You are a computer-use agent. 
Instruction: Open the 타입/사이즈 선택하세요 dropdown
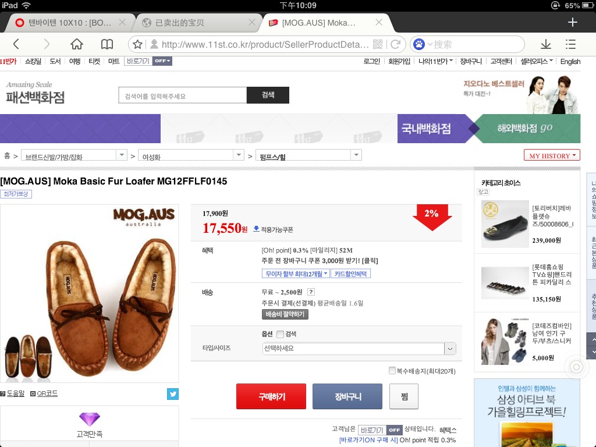click(x=359, y=349)
